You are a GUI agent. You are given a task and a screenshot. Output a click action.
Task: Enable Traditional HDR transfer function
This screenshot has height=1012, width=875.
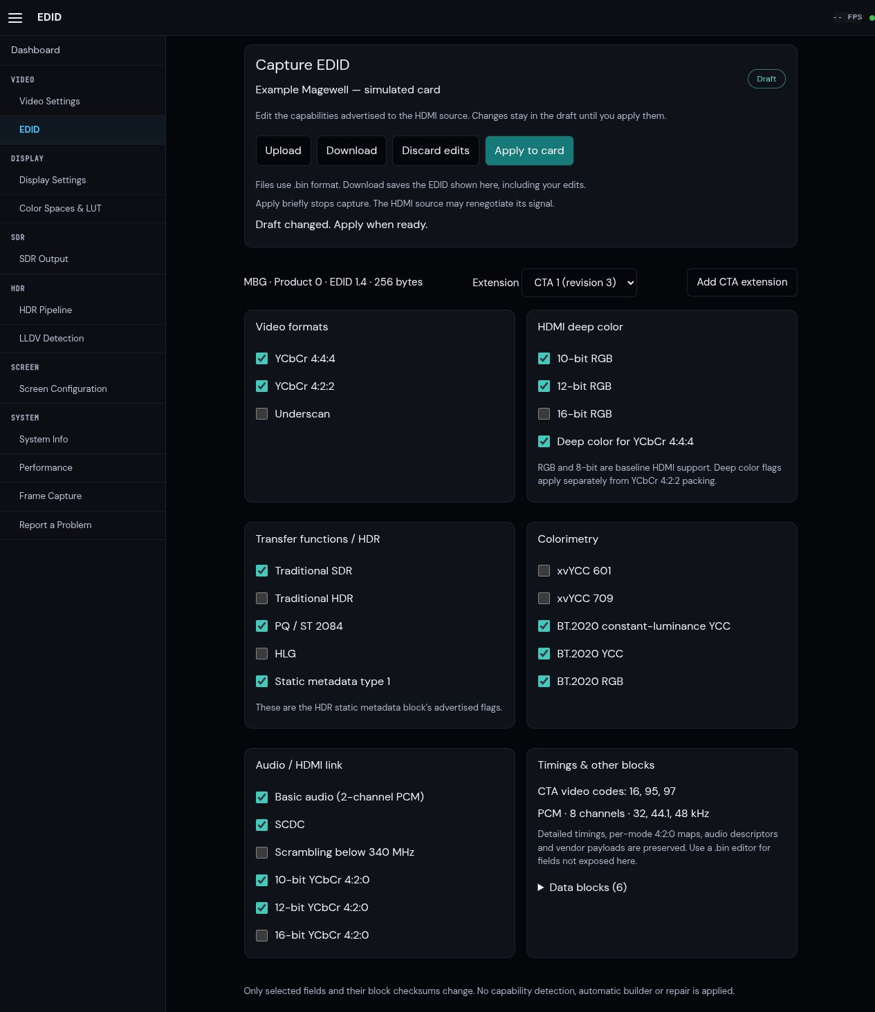(261, 599)
